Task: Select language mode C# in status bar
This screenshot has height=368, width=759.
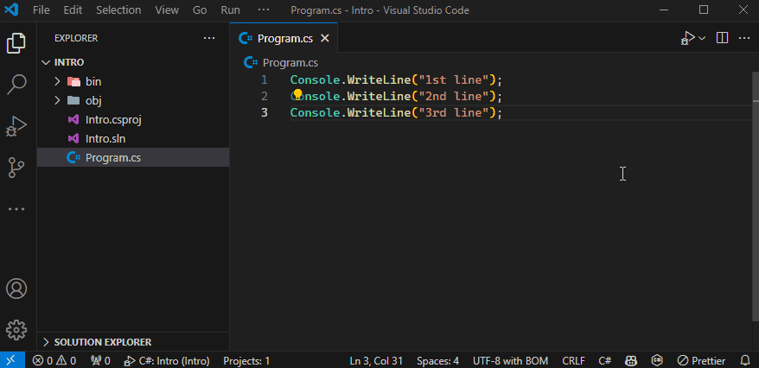Action: coord(604,361)
